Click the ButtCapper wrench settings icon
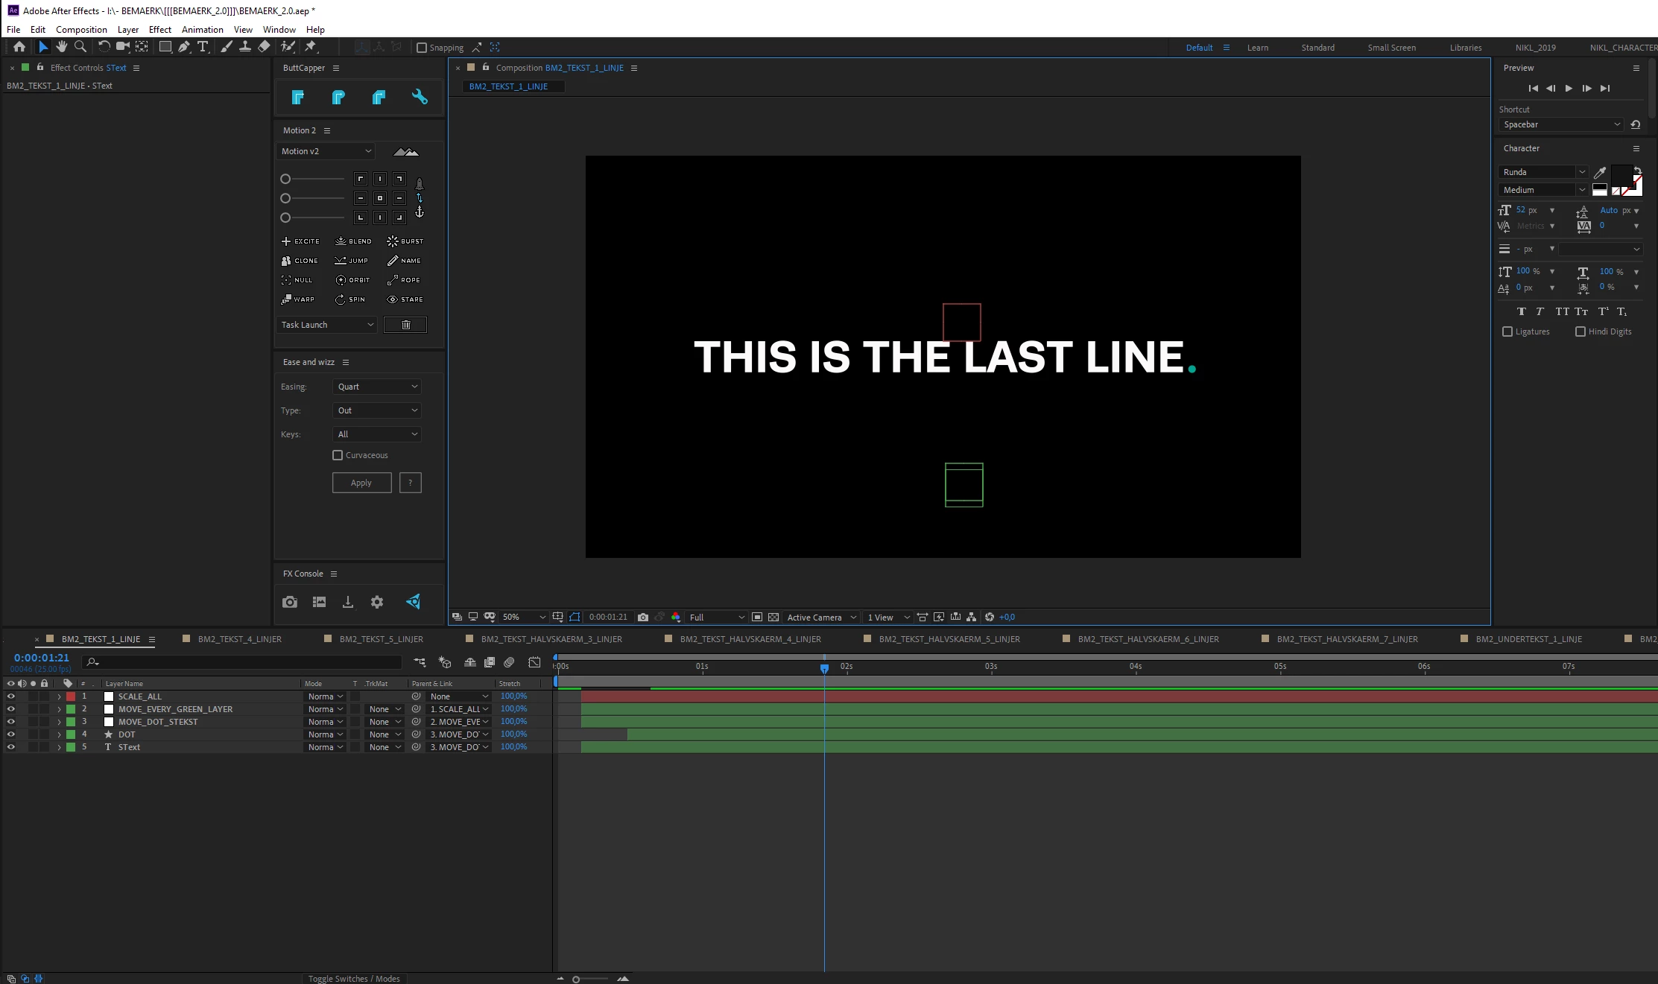The width and height of the screenshot is (1658, 984). (420, 97)
